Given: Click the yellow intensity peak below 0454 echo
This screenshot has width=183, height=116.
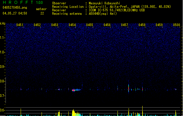Looking at the screenshot, I should (73, 113).
